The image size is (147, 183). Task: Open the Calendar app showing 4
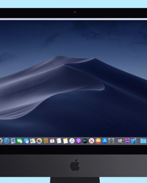pyautogui.click(x=52, y=141)
